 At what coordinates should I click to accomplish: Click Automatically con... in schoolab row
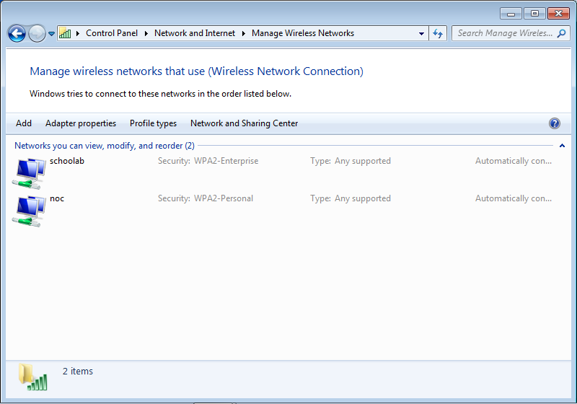514,161
